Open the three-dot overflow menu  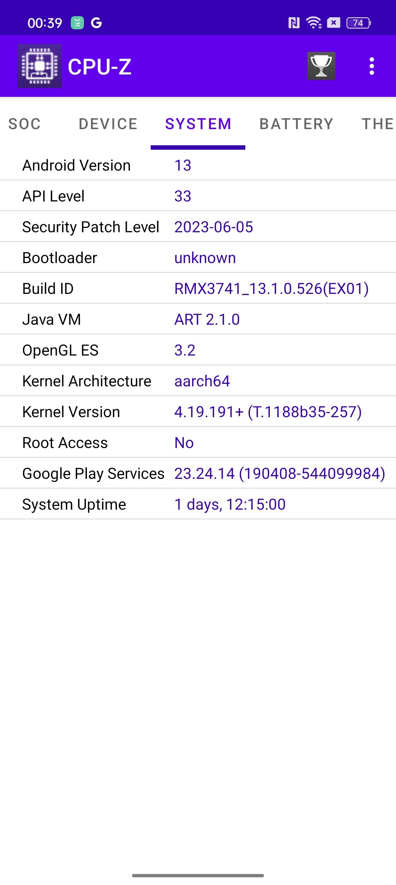[x=372, y=66]
